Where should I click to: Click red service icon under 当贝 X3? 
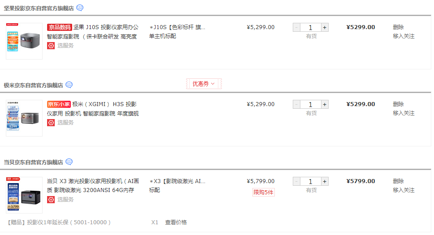[51, 199]
